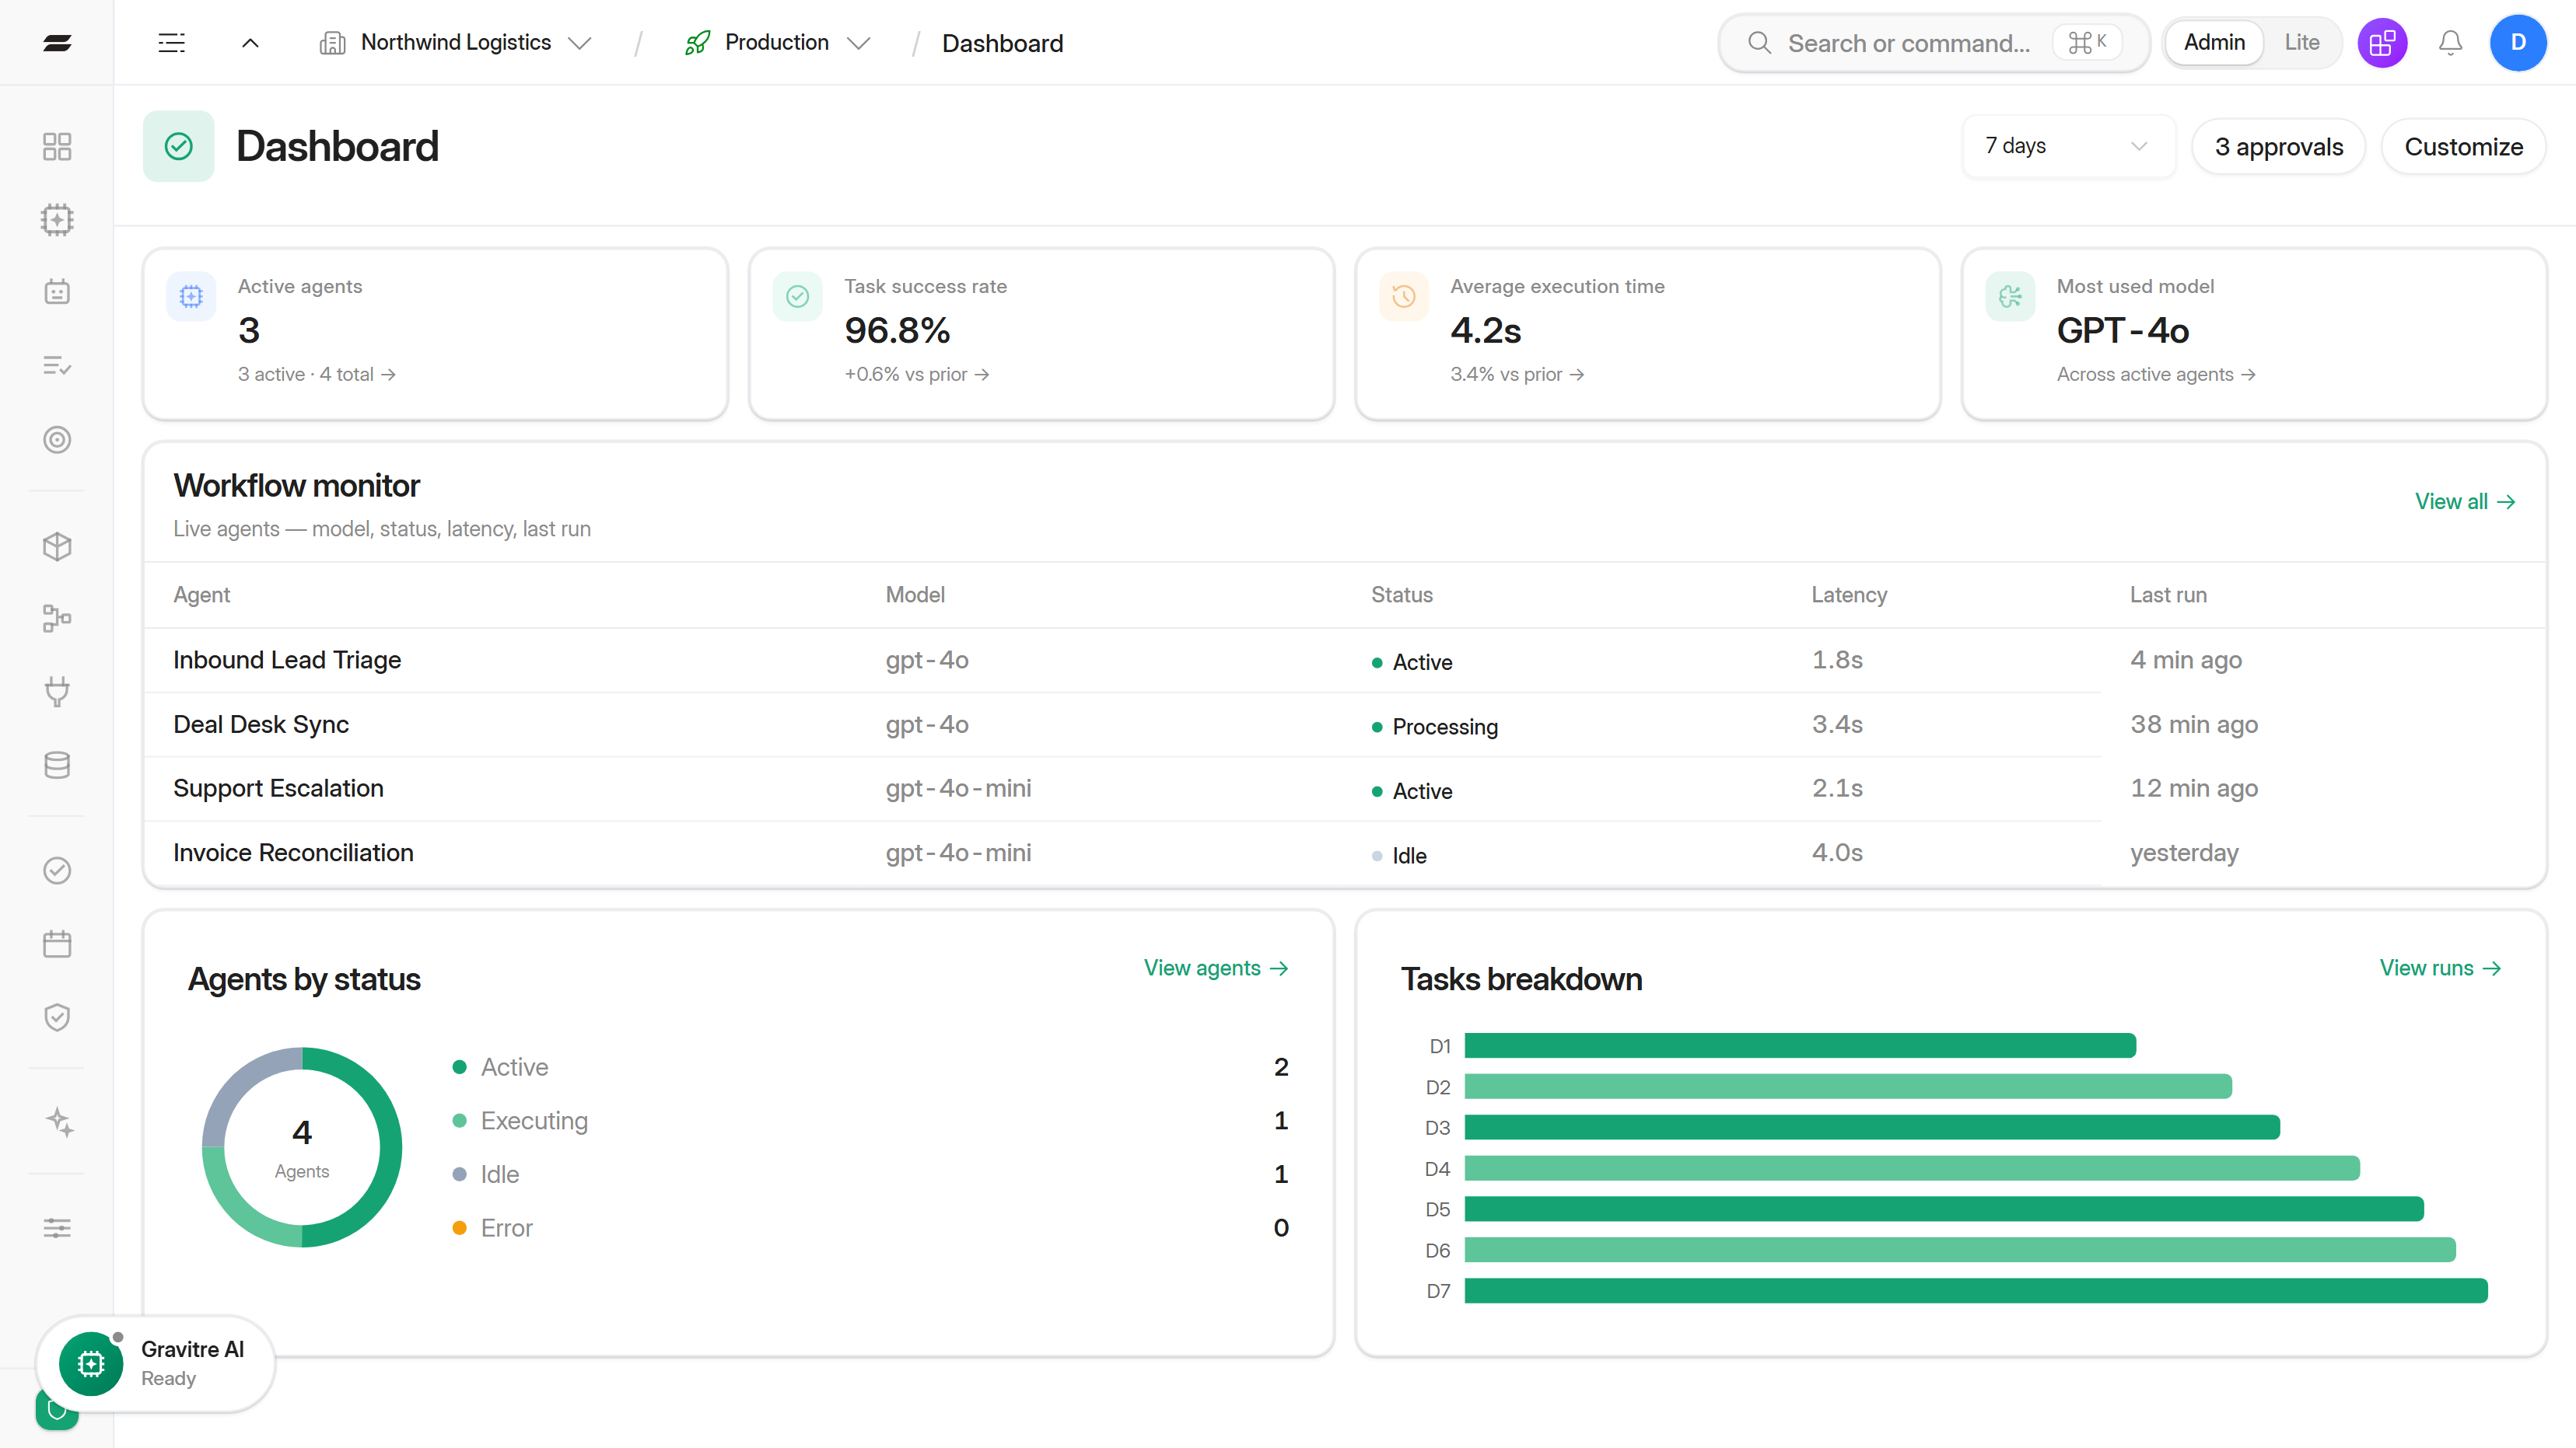Open the agents chip icon in sidebar
The image size is (2576, 1448).
[57, 220]
